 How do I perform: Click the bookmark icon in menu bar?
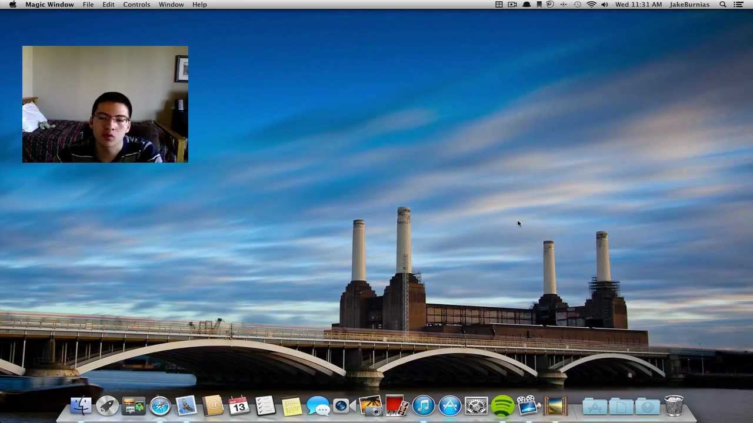tap(539, 5)
